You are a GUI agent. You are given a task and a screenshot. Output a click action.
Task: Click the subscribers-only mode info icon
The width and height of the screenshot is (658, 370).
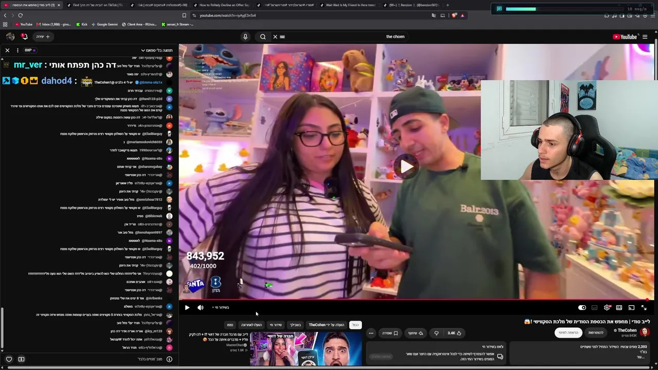coord(169,359)
